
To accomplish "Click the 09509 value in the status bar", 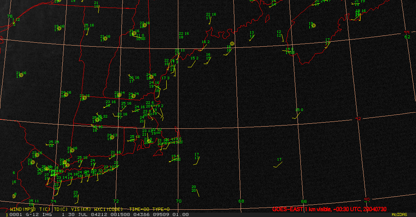I will click(161, 214).
